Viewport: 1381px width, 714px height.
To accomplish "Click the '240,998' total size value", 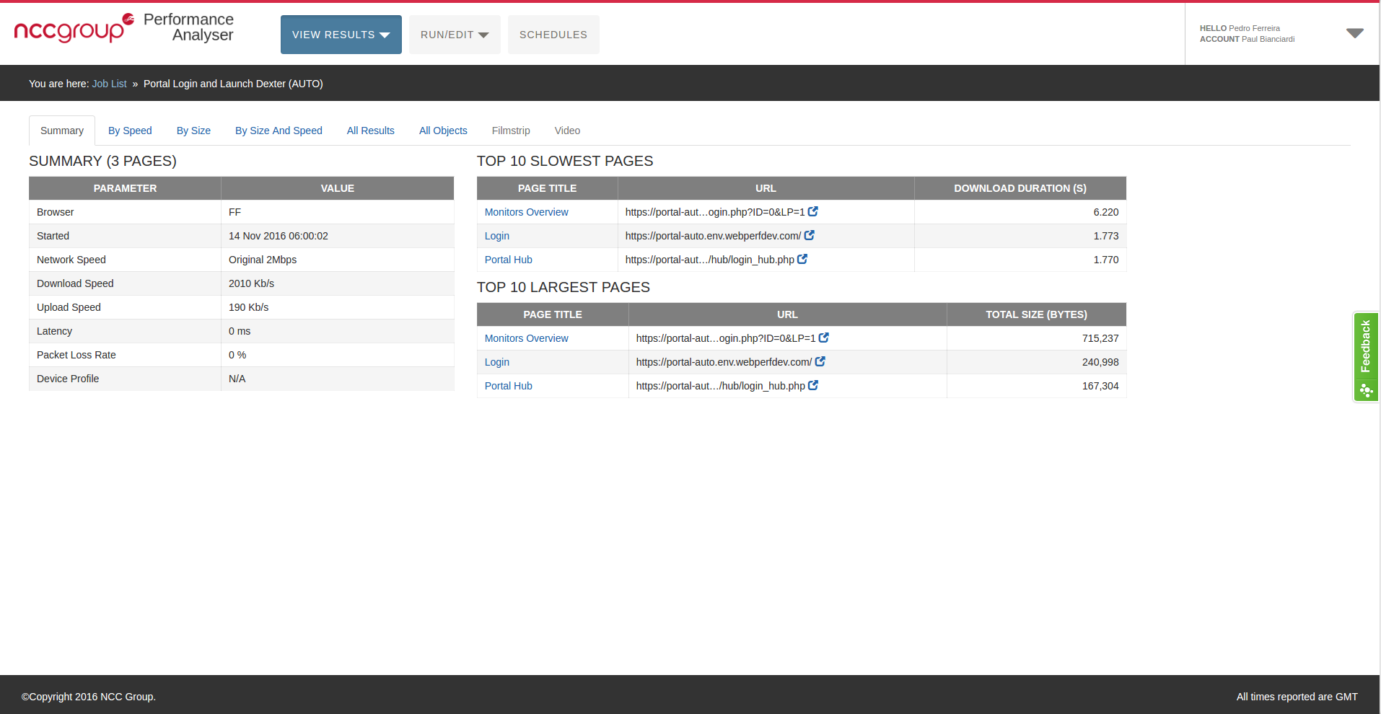I will pyautogui.click(x=1100, y=362).
